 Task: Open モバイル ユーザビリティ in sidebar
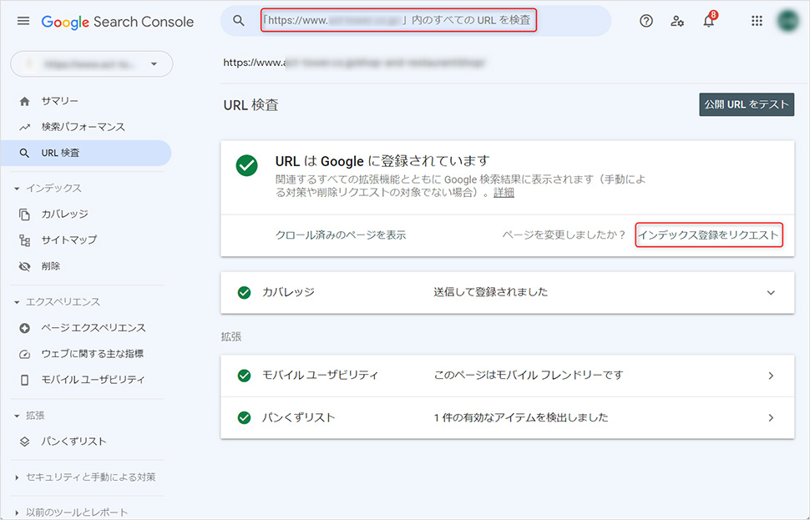tap(93, 380)
